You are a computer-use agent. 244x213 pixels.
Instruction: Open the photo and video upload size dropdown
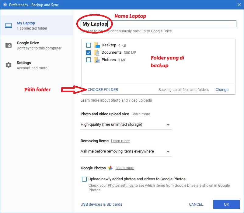126,125
